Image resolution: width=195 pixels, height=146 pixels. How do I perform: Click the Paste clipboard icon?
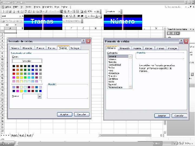(41, 12)
